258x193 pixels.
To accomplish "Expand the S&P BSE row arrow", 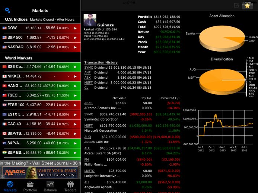I will (75, 153).
